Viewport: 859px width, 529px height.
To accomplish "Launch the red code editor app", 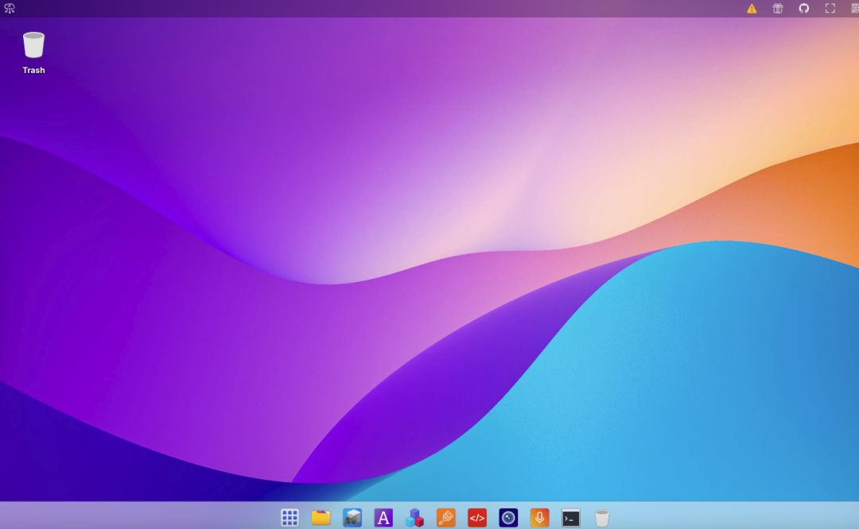I will [x=477, y=518].
